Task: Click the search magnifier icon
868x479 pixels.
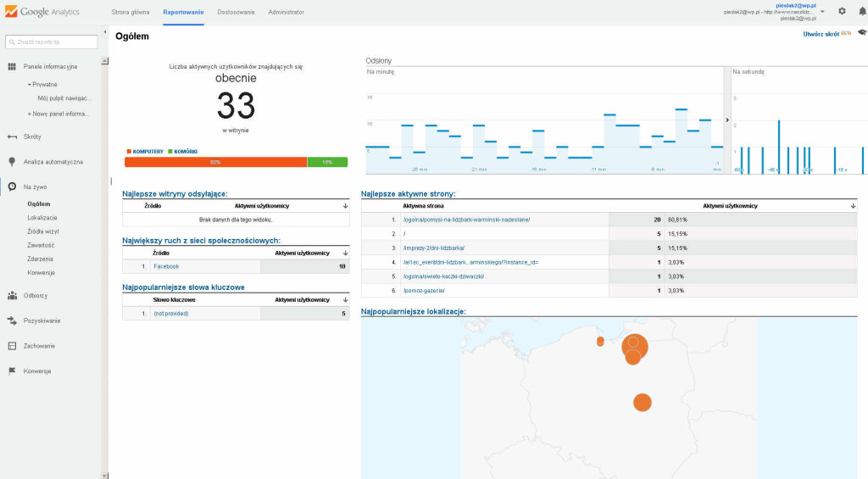Action: point(12,42)
